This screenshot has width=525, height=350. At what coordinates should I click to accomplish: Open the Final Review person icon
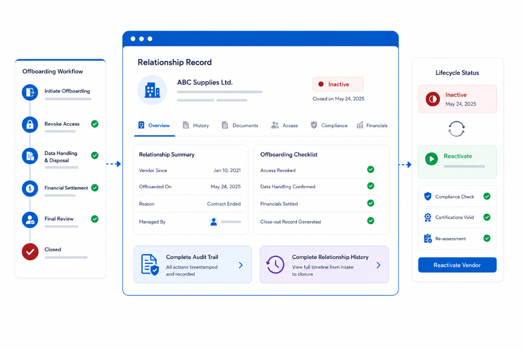click(30, 220)
